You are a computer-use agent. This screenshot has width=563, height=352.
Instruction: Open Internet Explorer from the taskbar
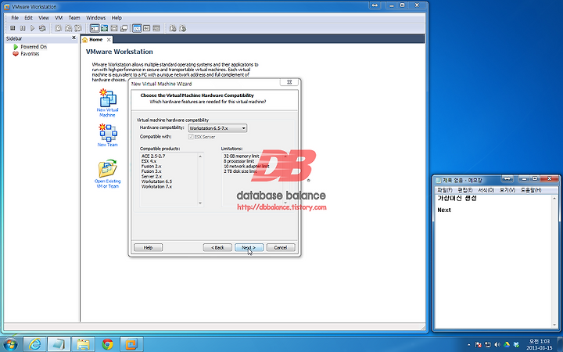[x=35, y=344]
